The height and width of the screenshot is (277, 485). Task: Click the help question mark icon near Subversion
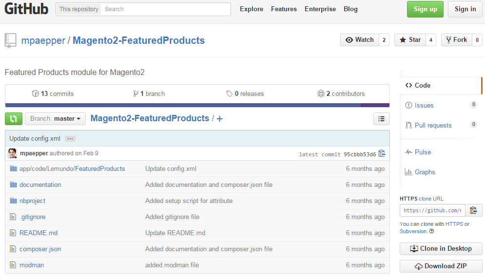[x=431, y=231]
